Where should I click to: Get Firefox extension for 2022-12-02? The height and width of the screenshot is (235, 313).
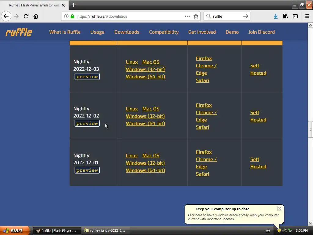tap(204, 105)
